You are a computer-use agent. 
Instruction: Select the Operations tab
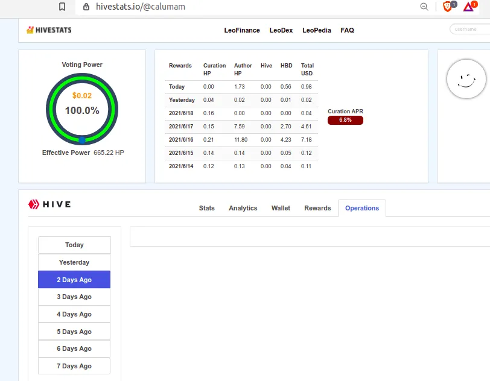pos(362,209)
